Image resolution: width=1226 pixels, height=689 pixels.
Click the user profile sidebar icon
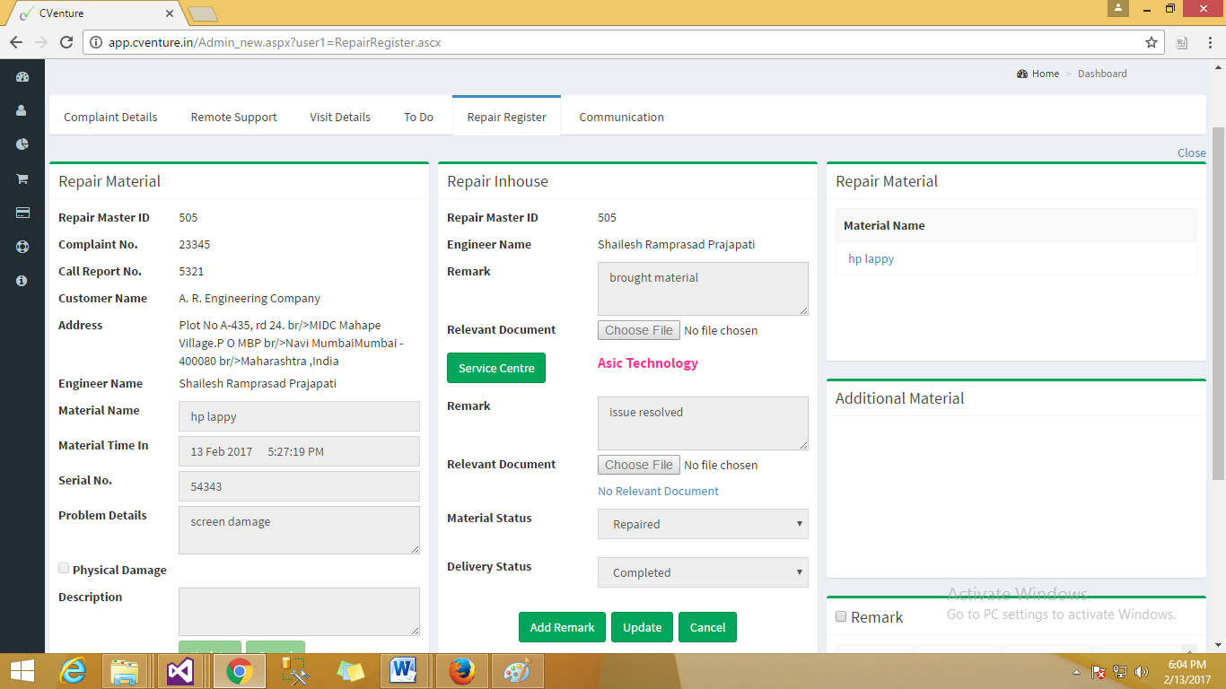point(22,111)
